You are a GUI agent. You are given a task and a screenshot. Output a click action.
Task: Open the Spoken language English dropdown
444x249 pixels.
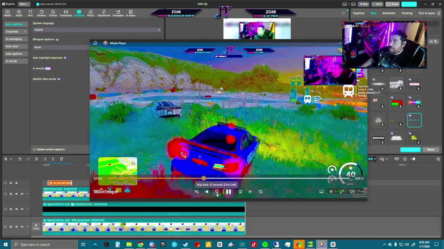(x=97, y=30)
